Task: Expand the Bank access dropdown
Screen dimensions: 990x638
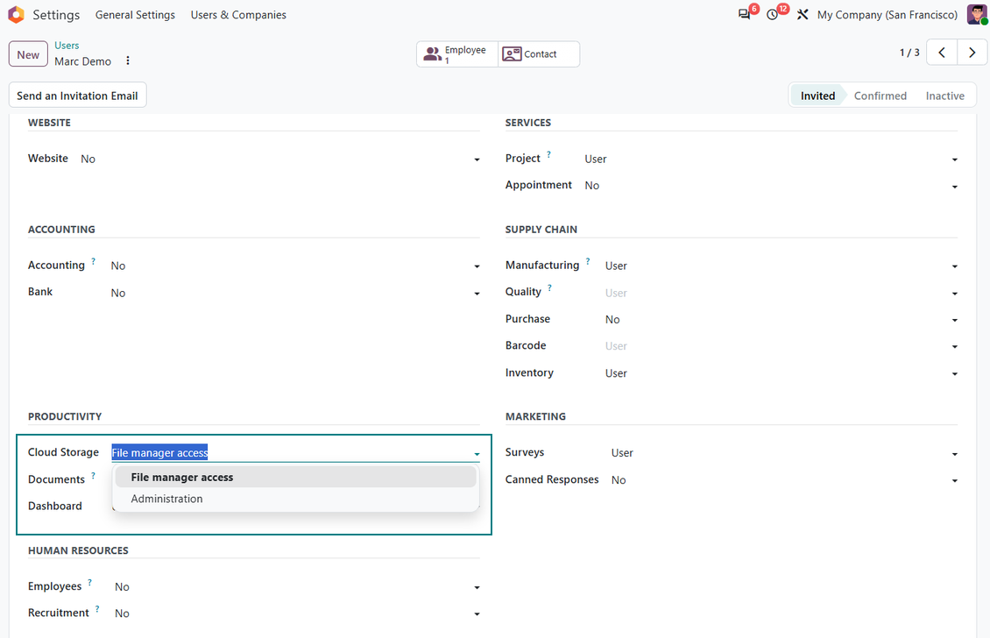Action: (477, 294)
